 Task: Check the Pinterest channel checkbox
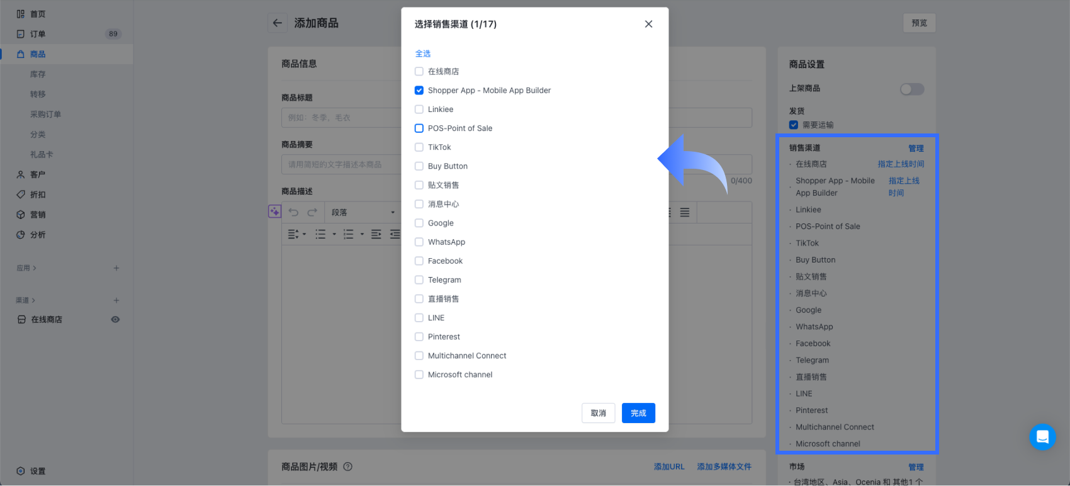(419, 337)
